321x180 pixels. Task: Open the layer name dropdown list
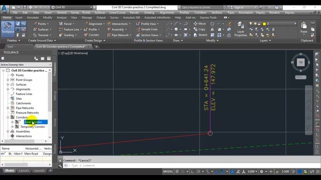click(x=295, y=23)
